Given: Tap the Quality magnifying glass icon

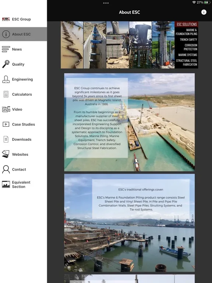Looking at the screenshot, I should [x=6, y=64].
